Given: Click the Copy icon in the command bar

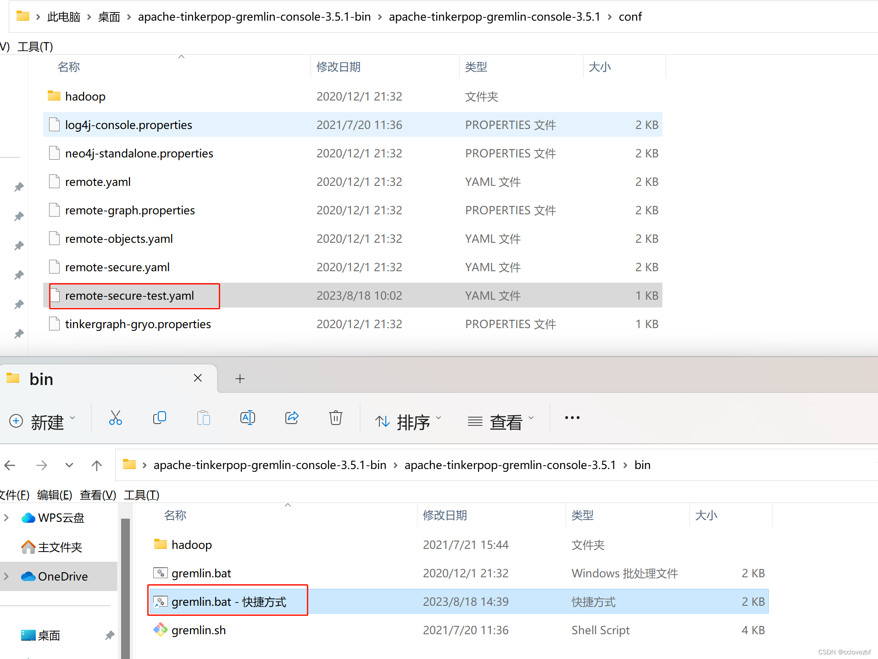Looking at the screenshot, I should click(x=159, y=418).
